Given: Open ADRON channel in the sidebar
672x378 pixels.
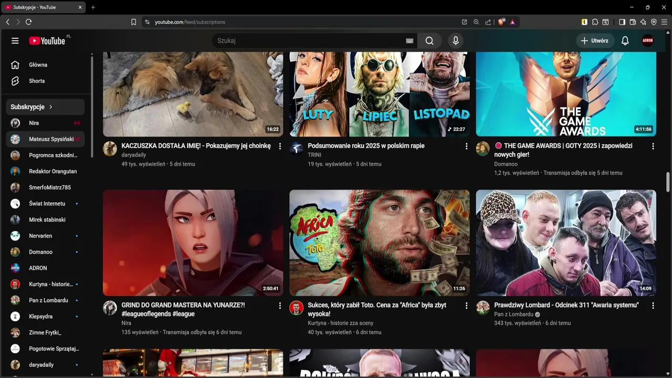Looking at the screenshot, I should (45, 268).
